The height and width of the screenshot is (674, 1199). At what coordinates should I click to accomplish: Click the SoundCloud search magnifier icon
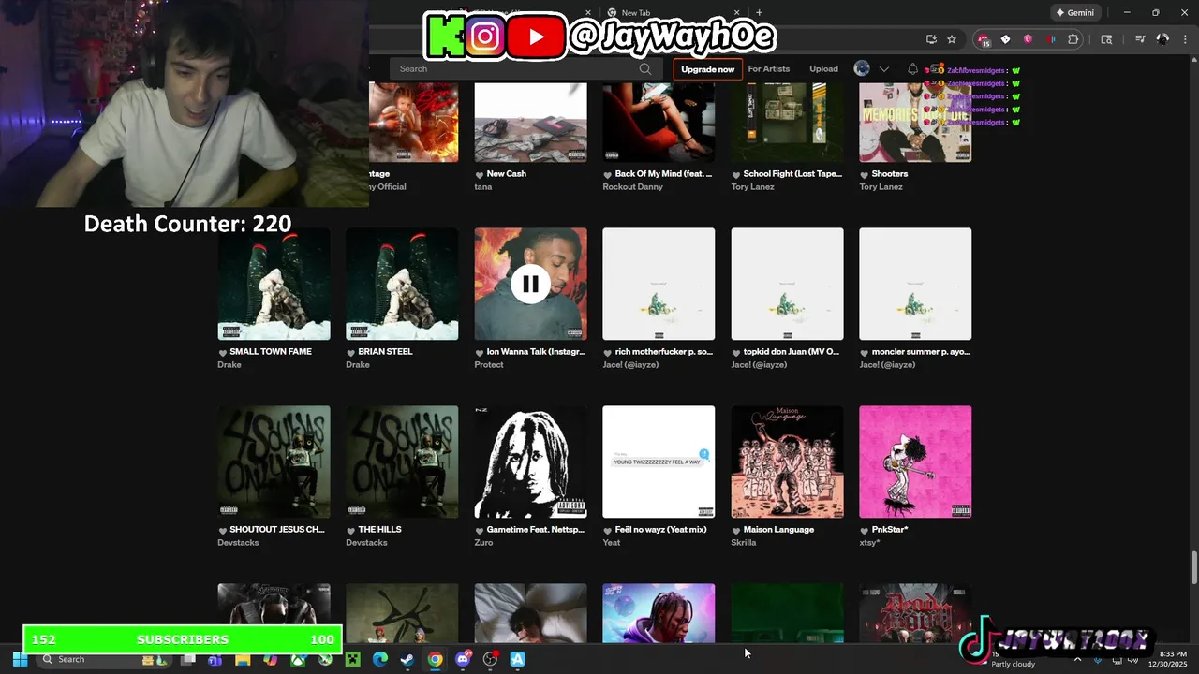645,68
